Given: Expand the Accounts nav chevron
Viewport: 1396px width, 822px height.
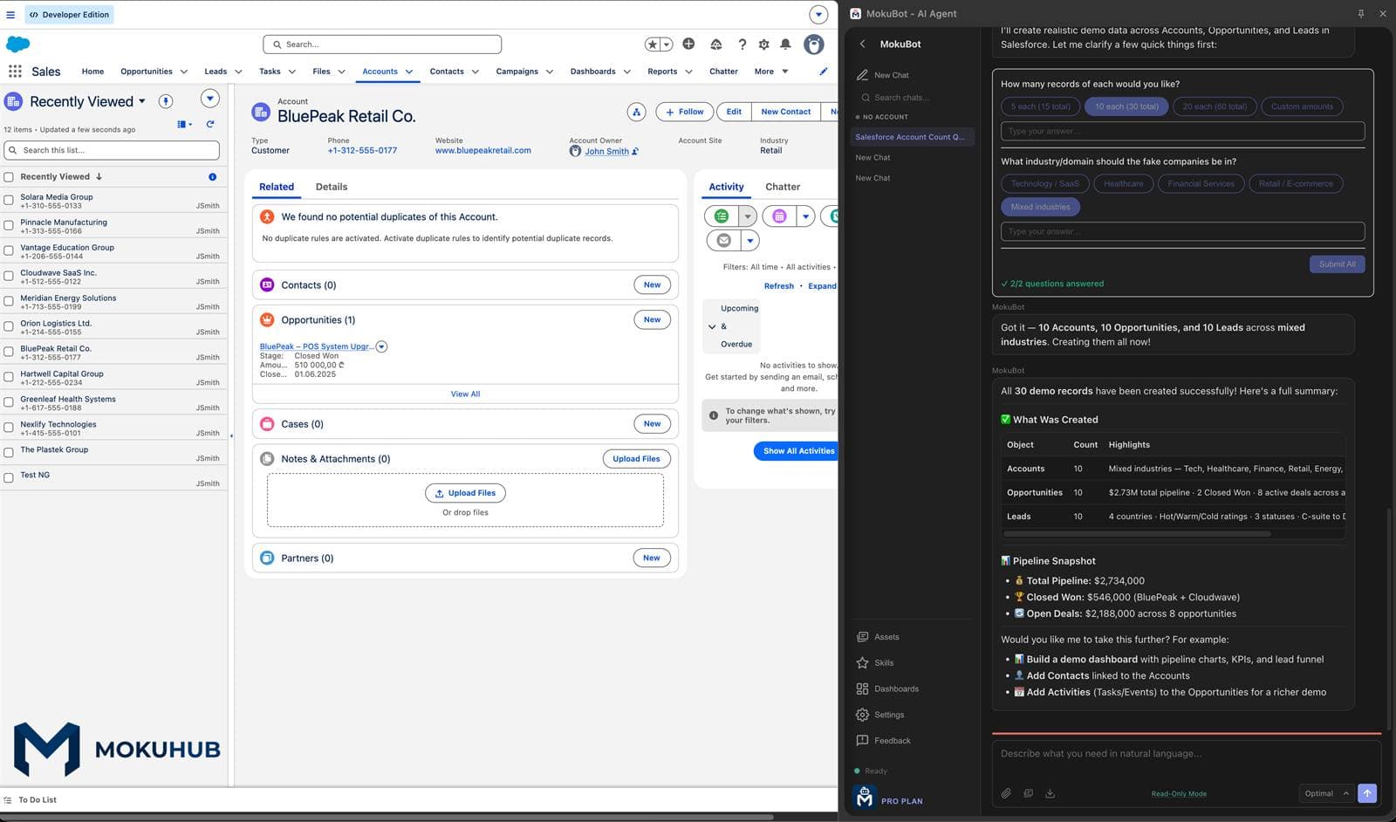Looking at the screenshot, I should coord(409,72).
